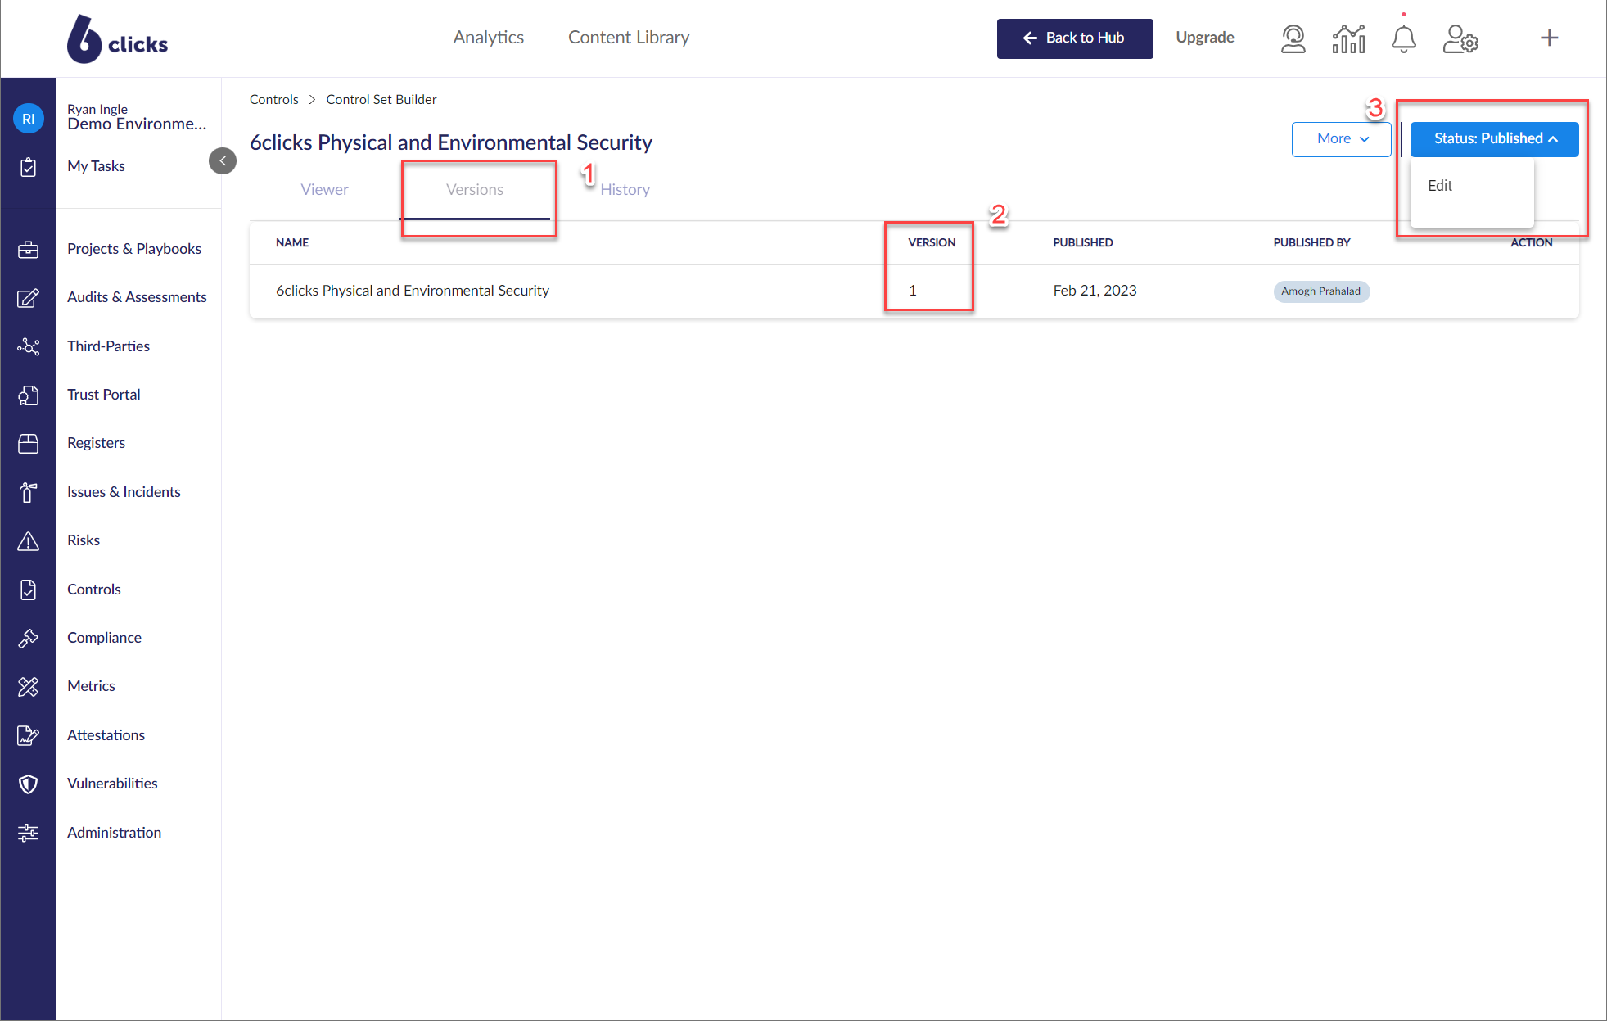Switch to the Viewer tab

(324, 189)
